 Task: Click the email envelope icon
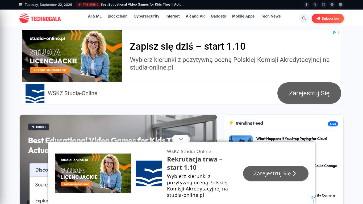point(340,5)
